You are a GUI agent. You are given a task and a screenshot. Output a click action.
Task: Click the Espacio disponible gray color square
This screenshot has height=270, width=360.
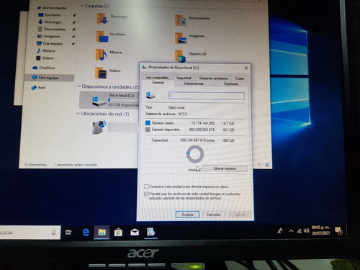coord(148,130)
